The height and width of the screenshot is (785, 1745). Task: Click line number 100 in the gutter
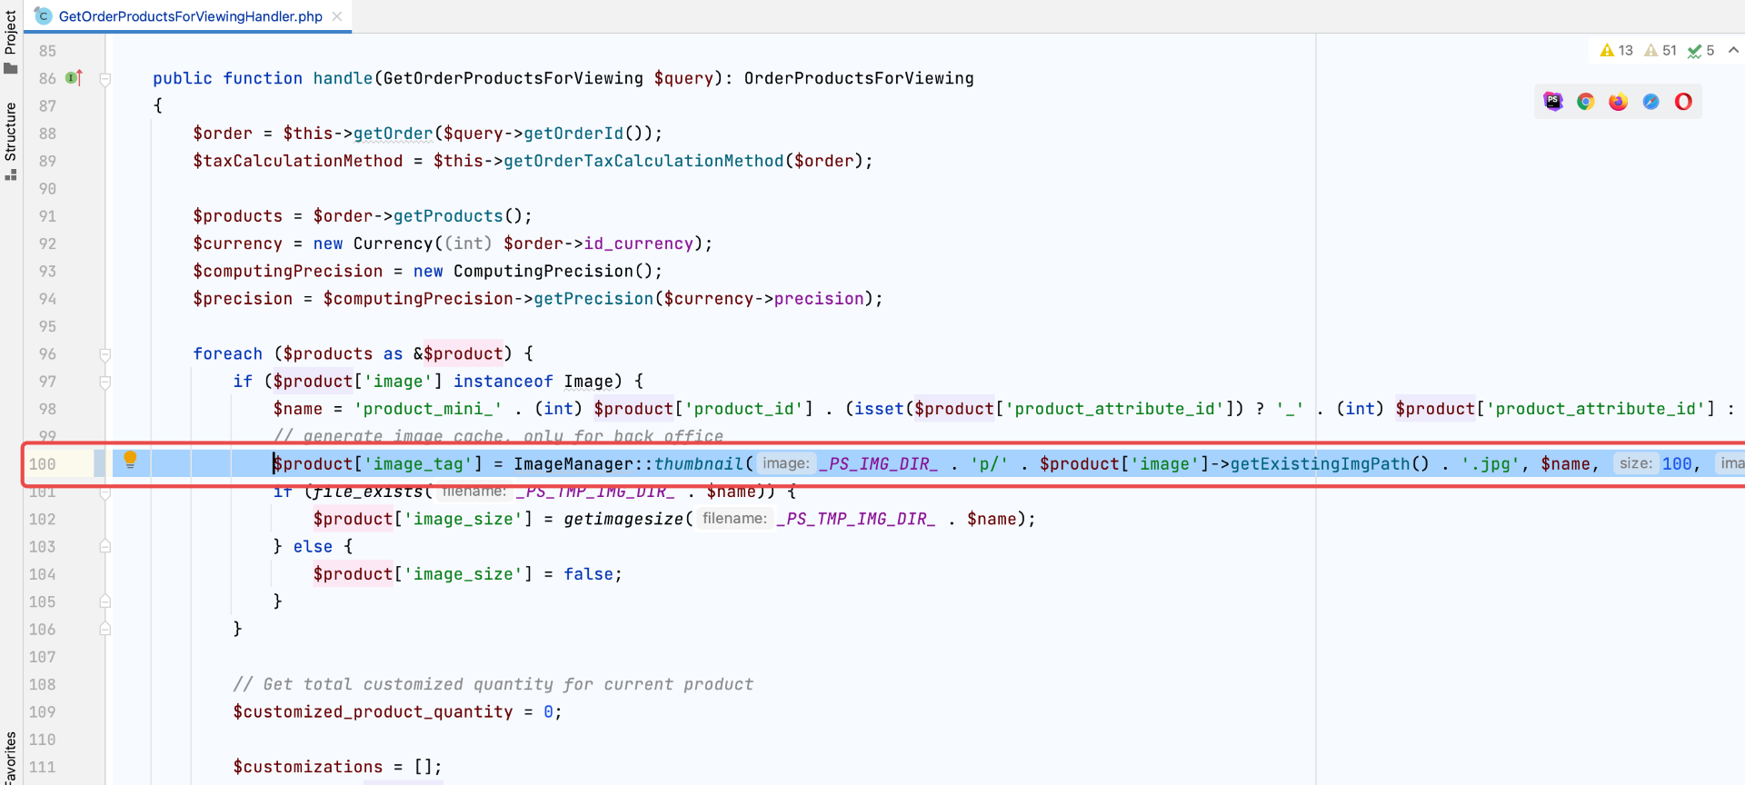click(x=42, y=464)
